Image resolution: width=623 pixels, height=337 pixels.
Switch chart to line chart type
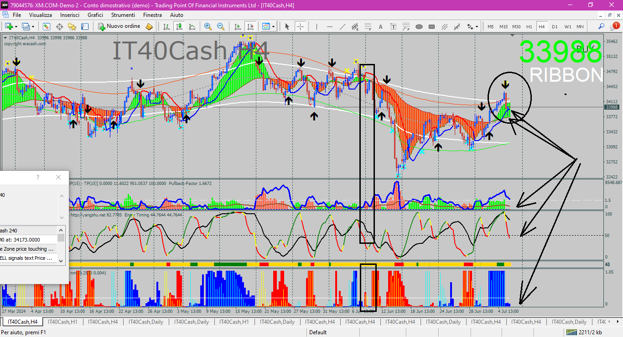[x=192, y=26]
